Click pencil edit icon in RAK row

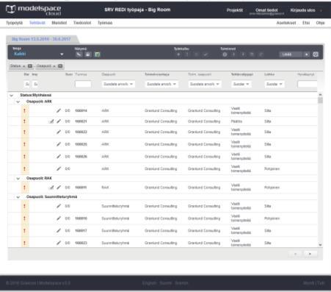tap(59, 188)
